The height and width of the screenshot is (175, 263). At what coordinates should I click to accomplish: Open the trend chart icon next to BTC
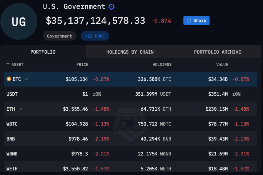tap(27, 79)
